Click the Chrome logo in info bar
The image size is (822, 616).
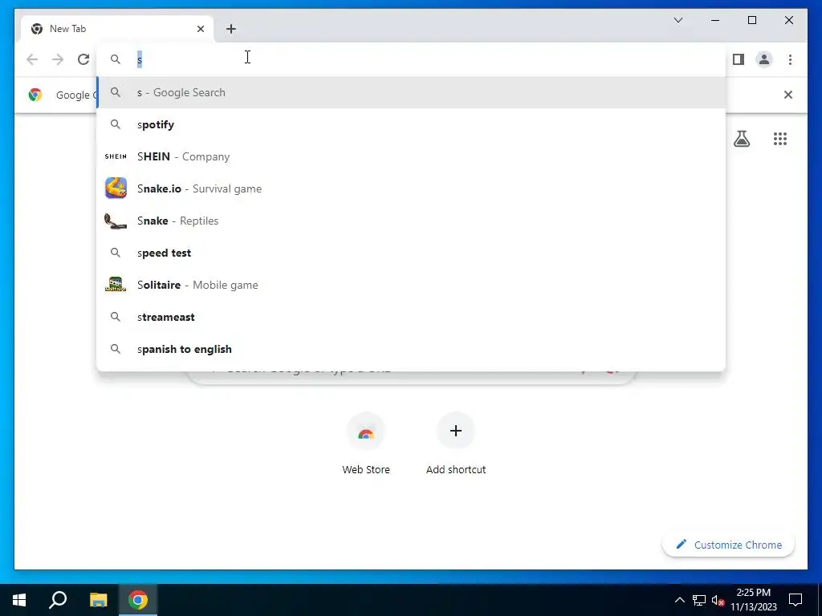click(x=35, y=95)
